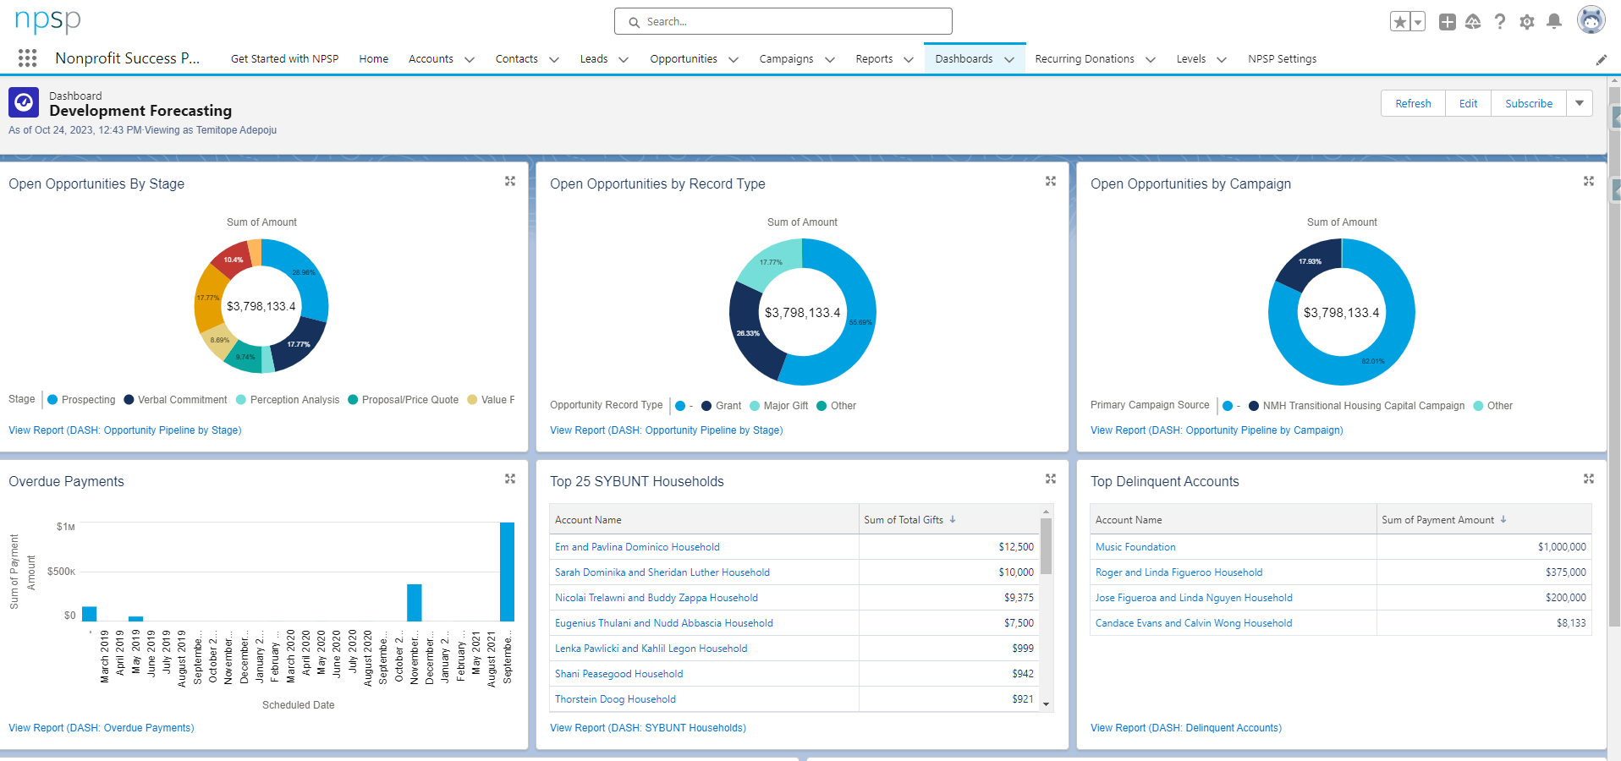Open the Dashboards tab dropdown chevron
1621x761 pixels.
point(1009,59)
